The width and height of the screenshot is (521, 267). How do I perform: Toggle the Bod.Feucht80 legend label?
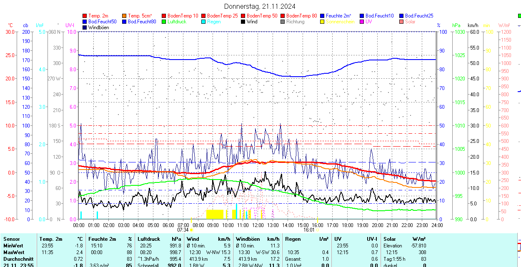(x=142, y=22)
